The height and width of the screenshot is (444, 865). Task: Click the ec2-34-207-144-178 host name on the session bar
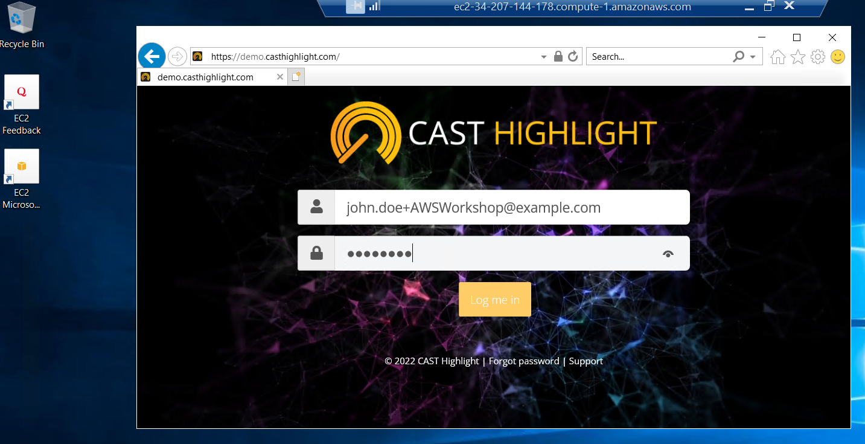[x=572, y=7]
